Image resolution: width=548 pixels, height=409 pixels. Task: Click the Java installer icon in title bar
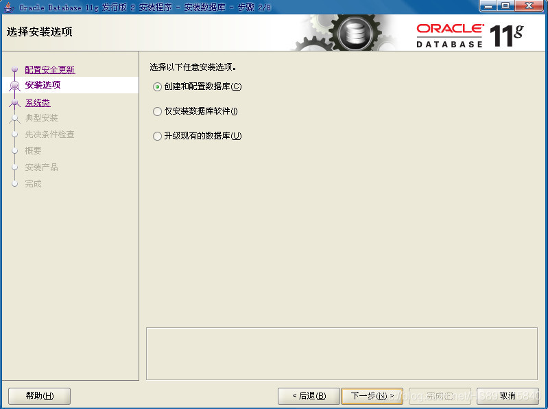(8, 7)
